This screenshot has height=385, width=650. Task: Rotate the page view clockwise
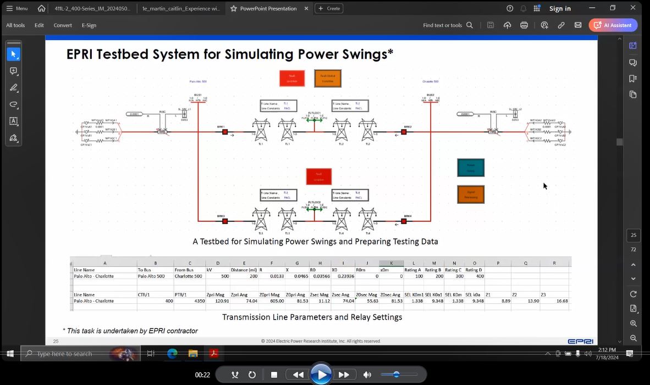[634, 294]
